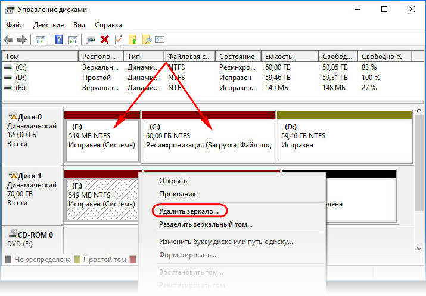
Task: Sort by the Свобод... column header
Action: (x=338, y=57)
